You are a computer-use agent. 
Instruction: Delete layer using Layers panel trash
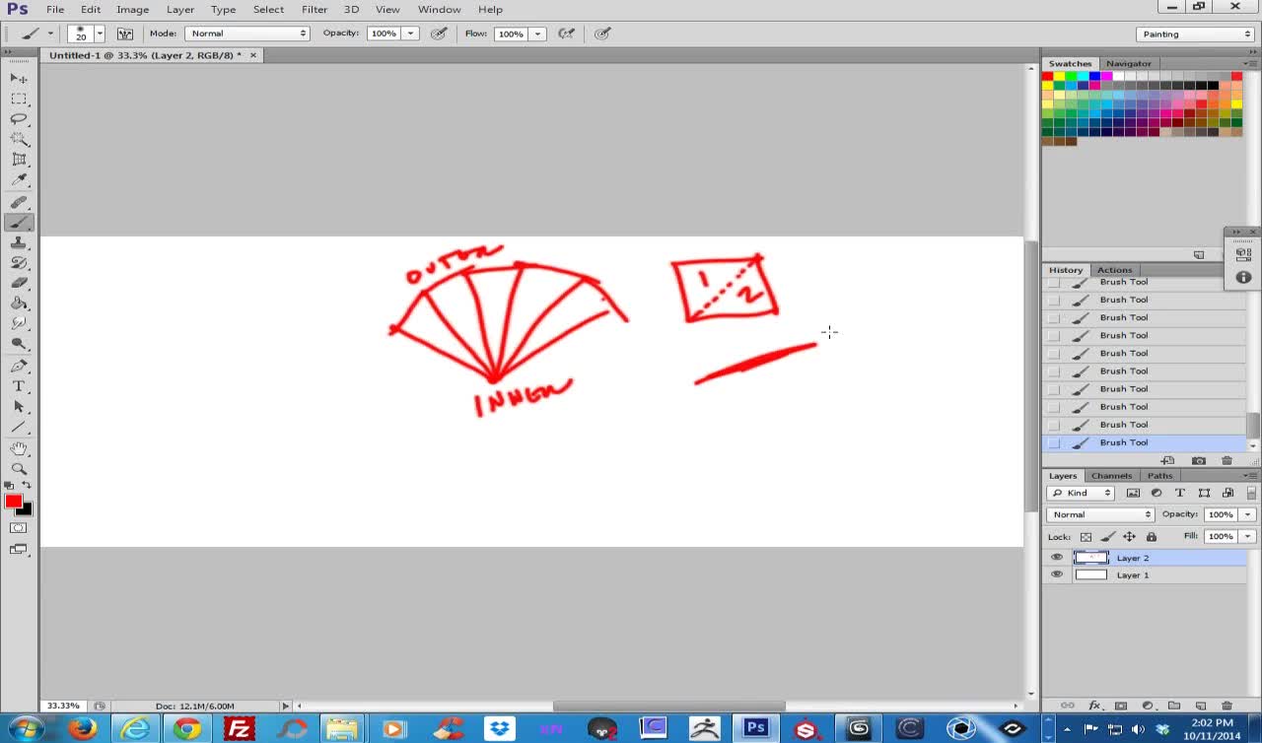[x=1227, y=706]
